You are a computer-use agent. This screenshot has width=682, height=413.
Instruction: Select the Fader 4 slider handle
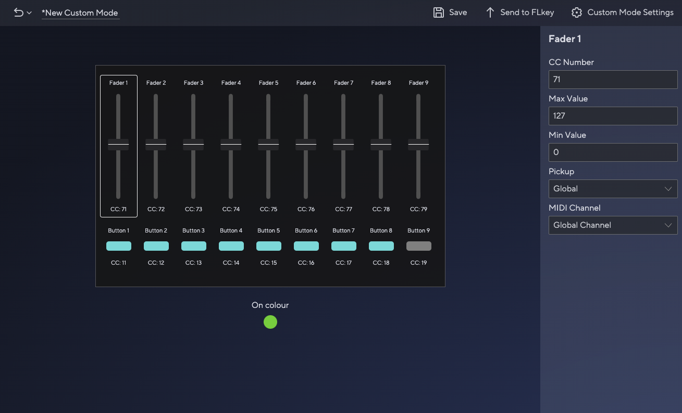coord(231,145)
